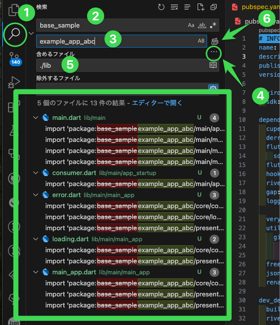Collapse error.dart results group
The image size is (280, 325).
point(36,195)
